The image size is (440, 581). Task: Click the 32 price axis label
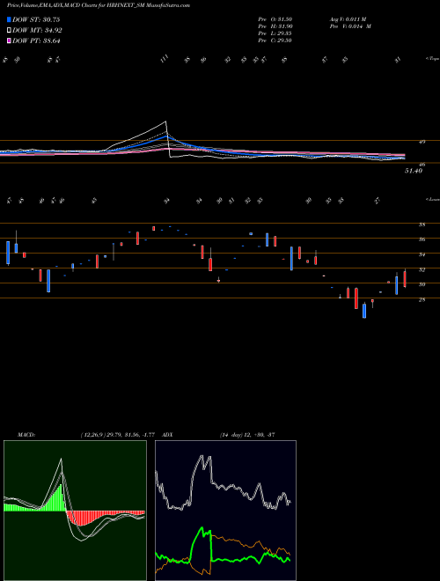point(422,269)
